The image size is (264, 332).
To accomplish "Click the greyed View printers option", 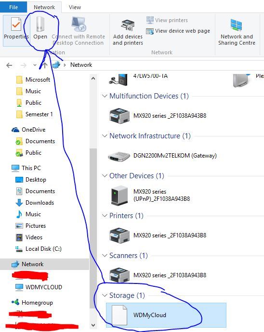I will (x=167, y=20).
